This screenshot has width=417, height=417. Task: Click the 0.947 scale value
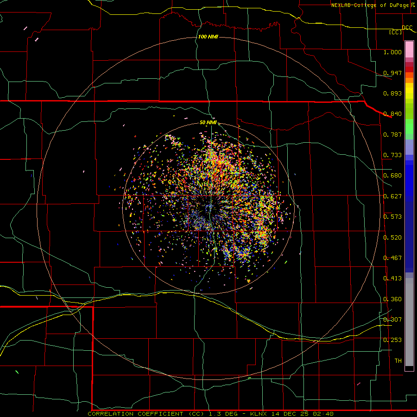point(392,73)
